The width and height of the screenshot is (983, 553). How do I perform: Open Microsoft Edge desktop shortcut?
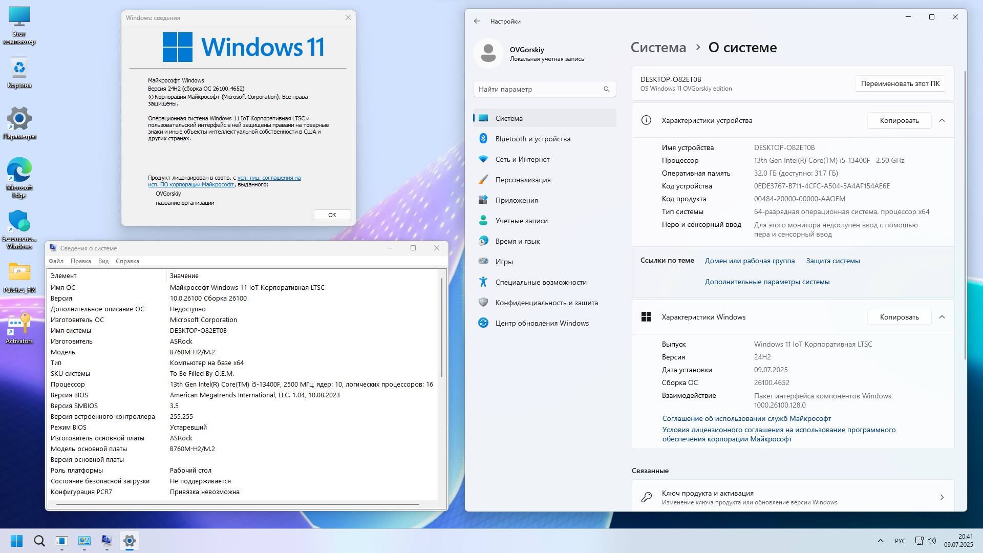point(19,176)
